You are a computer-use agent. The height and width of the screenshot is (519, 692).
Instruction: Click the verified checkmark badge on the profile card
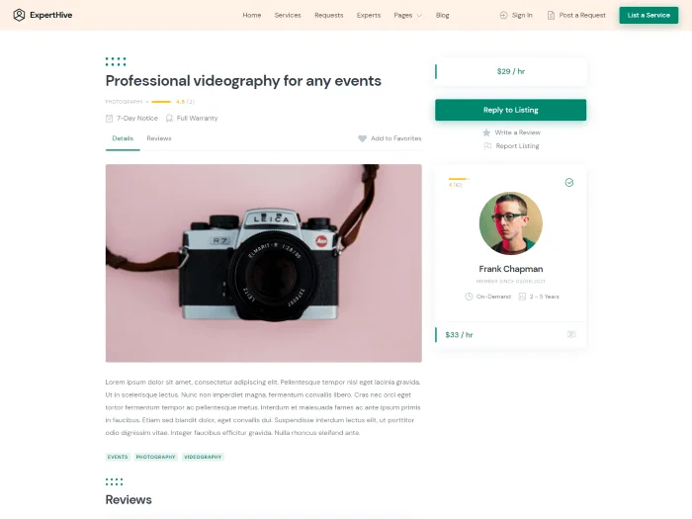[x=569, y=182]
